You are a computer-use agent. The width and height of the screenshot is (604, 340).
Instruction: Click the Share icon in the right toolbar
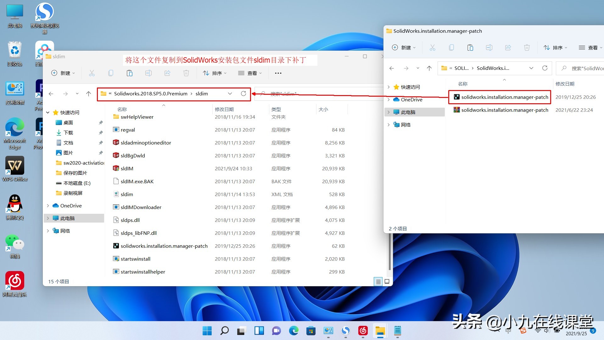tap(508, 47)
